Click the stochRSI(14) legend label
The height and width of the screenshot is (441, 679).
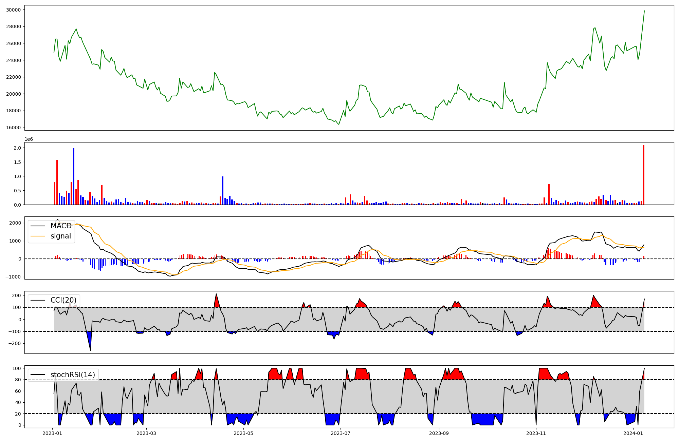pyautogui.click(x=73, y=375)
